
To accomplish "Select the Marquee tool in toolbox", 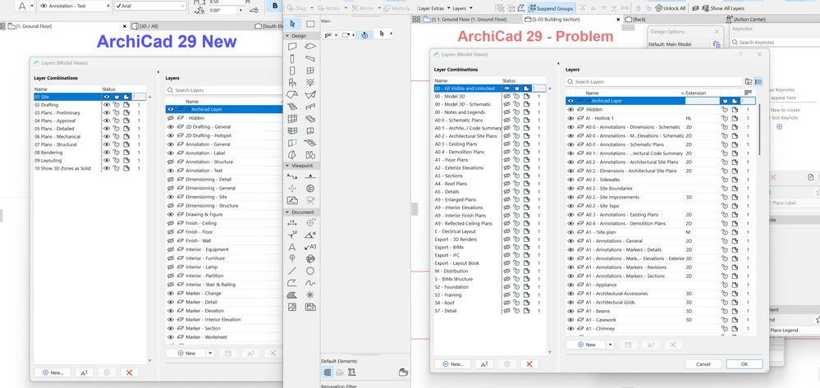I will pos(310,24).
